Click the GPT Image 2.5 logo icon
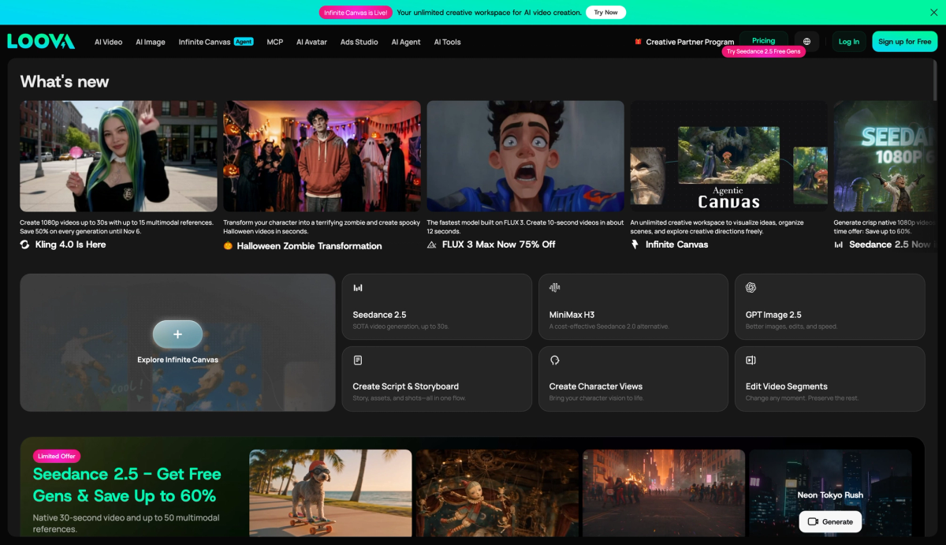 [x=750, y=288]
